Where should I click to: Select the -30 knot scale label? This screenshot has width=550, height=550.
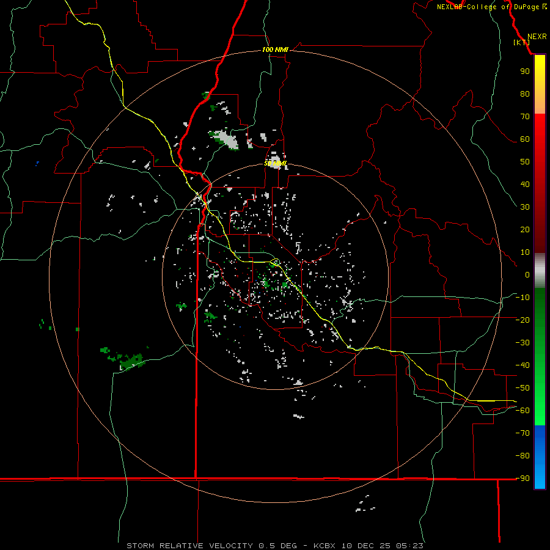click(x=522, y=343)
